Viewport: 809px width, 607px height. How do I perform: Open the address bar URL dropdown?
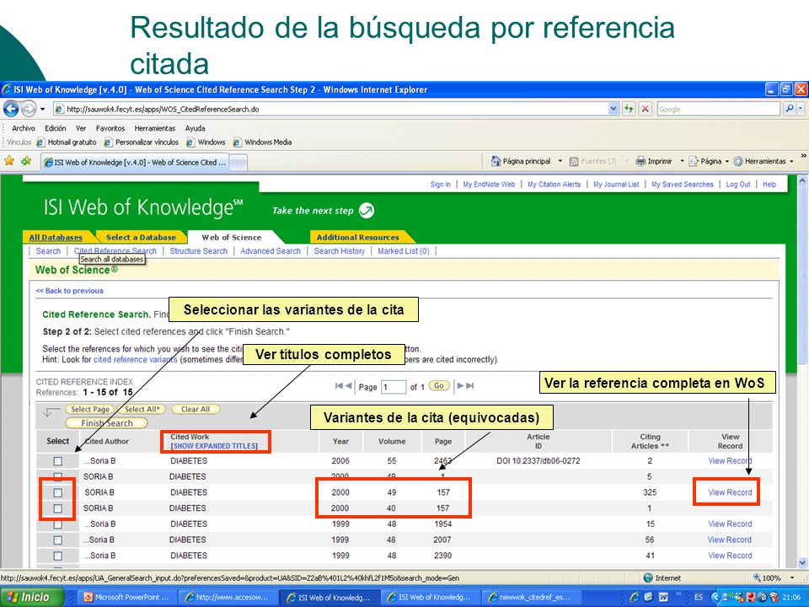click(x=613, y=109)
